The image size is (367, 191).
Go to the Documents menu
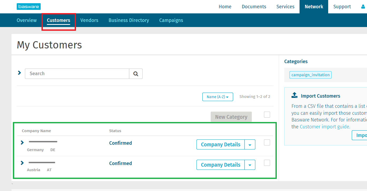coord(254,7)
